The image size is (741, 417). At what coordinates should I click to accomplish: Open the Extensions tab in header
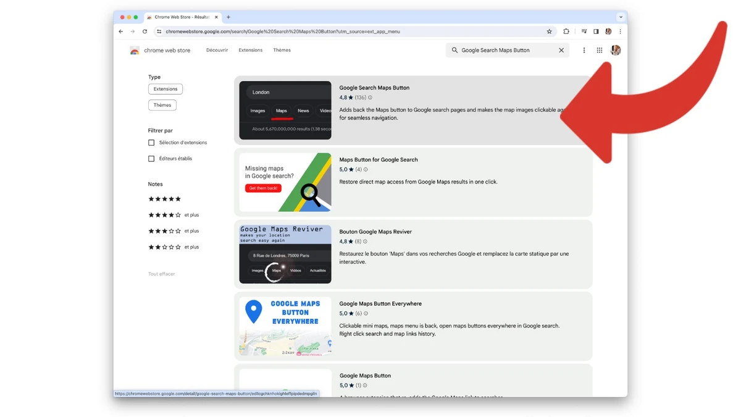(x=251, y=50)
